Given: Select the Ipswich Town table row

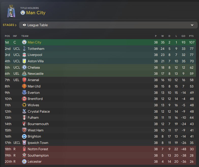Looking at the screenshot, I should (x=102, y=143).
